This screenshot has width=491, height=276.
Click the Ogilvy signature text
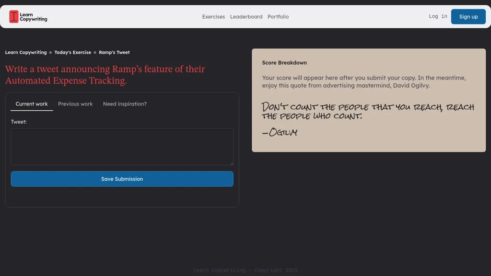click(280, 133)
